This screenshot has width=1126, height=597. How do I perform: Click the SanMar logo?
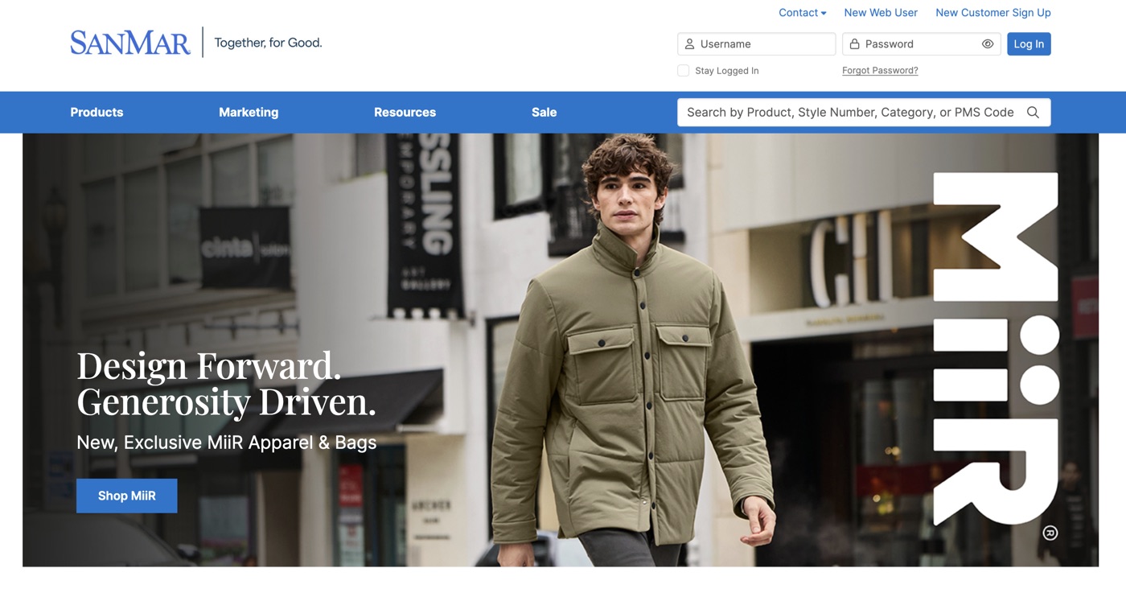(130, 43)
